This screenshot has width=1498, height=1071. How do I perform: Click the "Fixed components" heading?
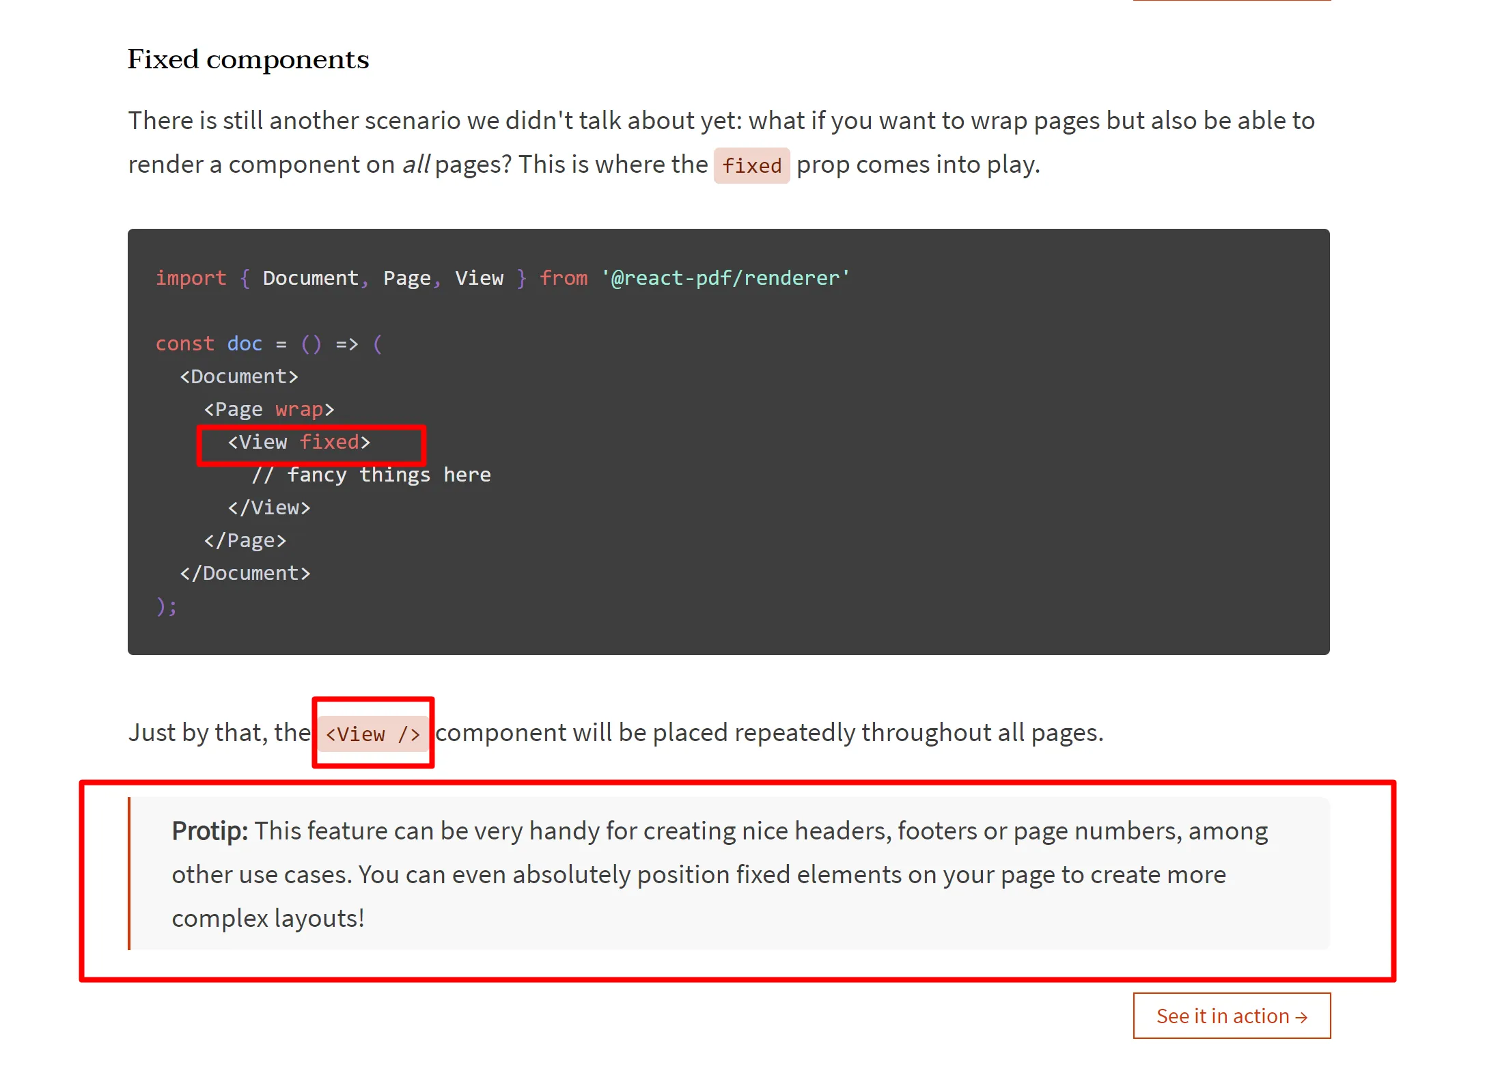point(248,59)
